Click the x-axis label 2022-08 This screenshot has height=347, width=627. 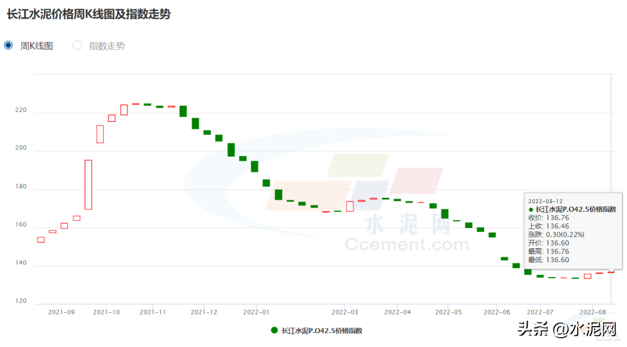[x=593, y=312]
